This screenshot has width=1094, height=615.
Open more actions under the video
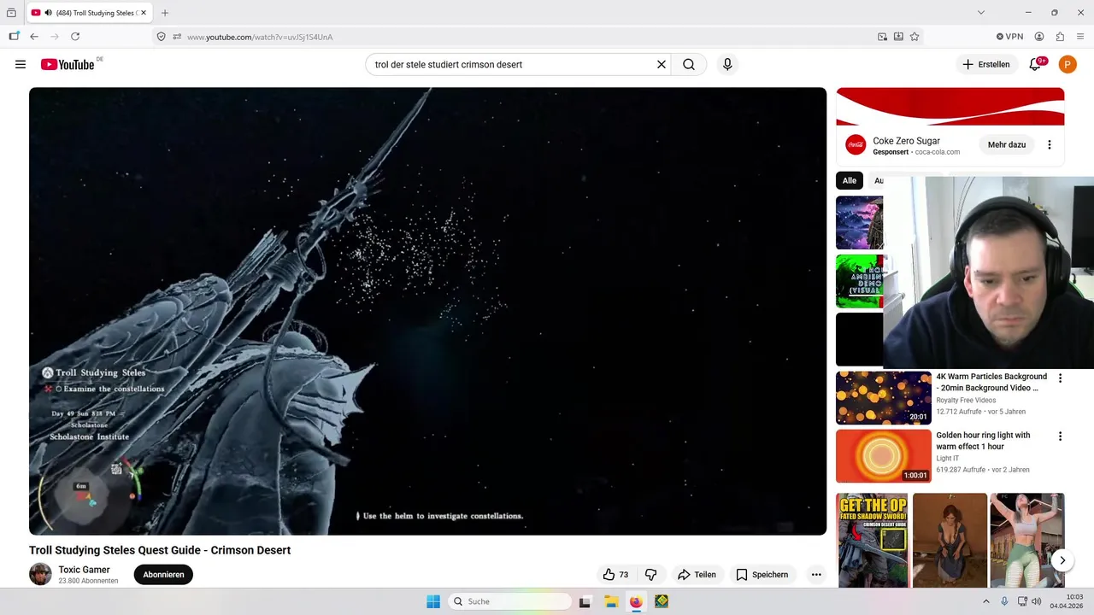coord(816,575)
